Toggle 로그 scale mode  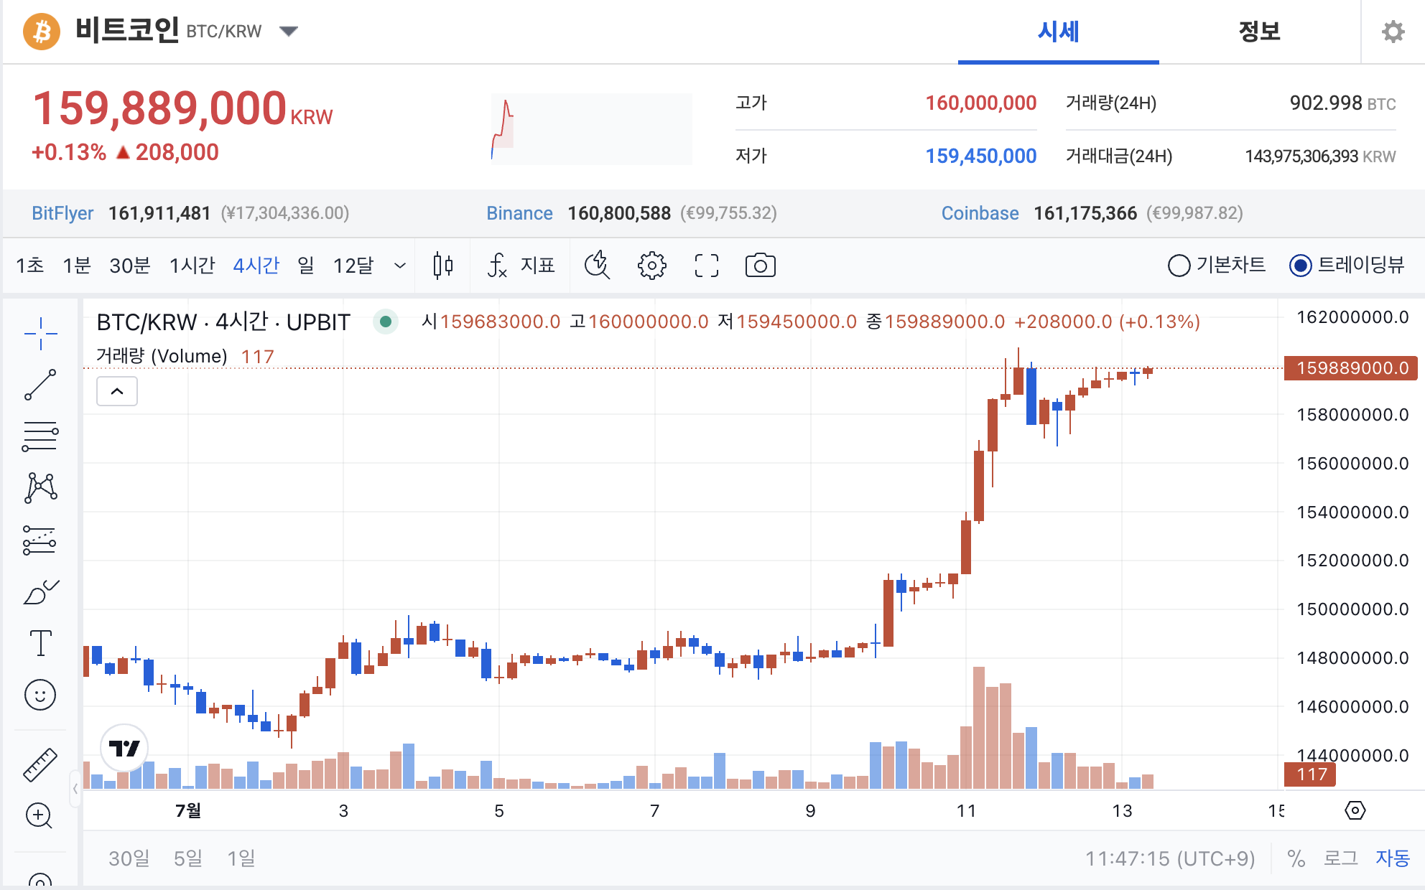(x=1340, y=858)
